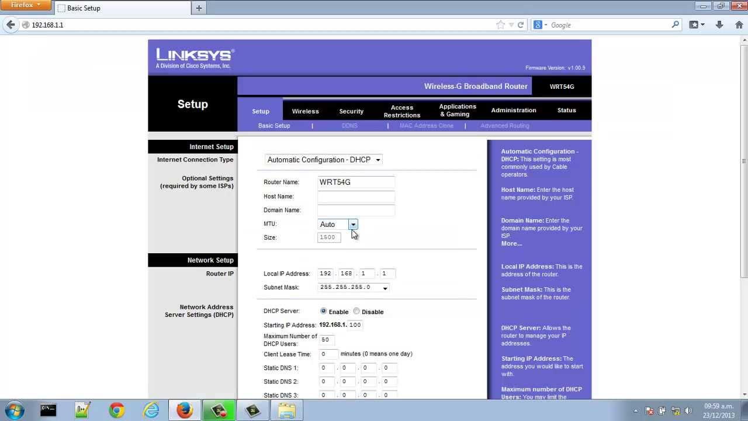Open the Status tab
The image size is (748, 421).
567,110
